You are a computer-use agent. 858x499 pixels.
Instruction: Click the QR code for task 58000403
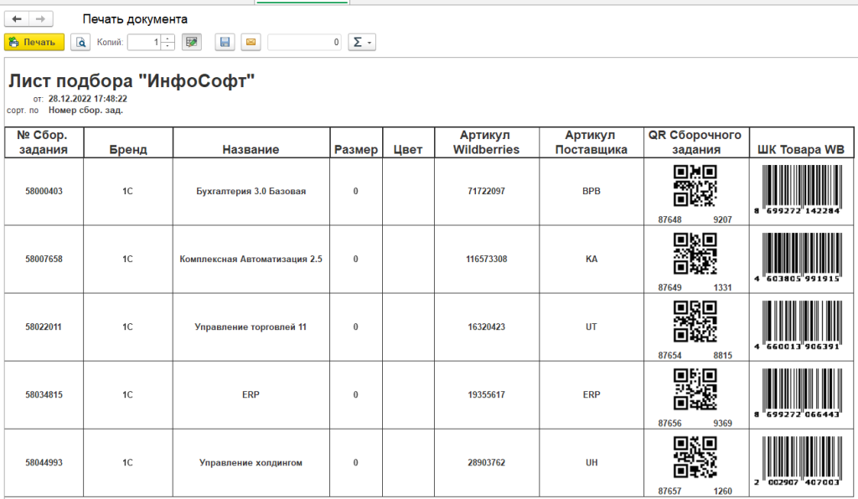695,186
